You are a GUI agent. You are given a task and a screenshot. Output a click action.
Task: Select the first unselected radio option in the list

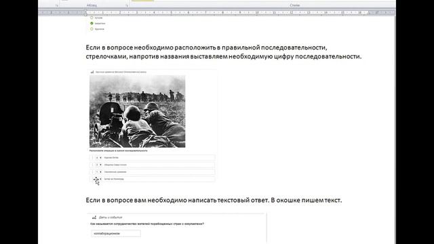coord(92,18)
